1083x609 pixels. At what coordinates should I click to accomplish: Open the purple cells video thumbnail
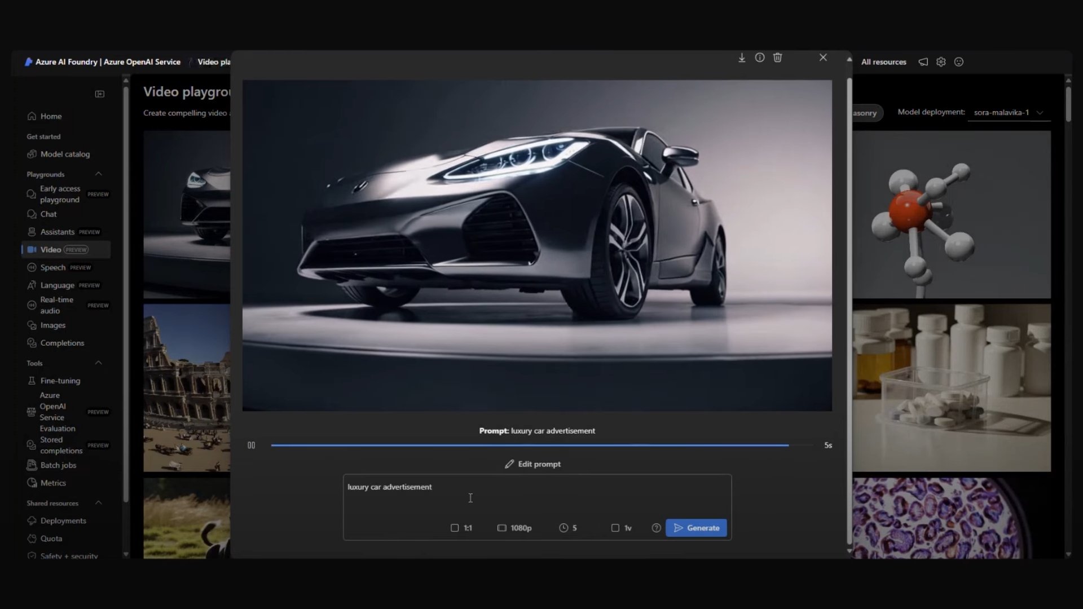[x=952, y=518]
